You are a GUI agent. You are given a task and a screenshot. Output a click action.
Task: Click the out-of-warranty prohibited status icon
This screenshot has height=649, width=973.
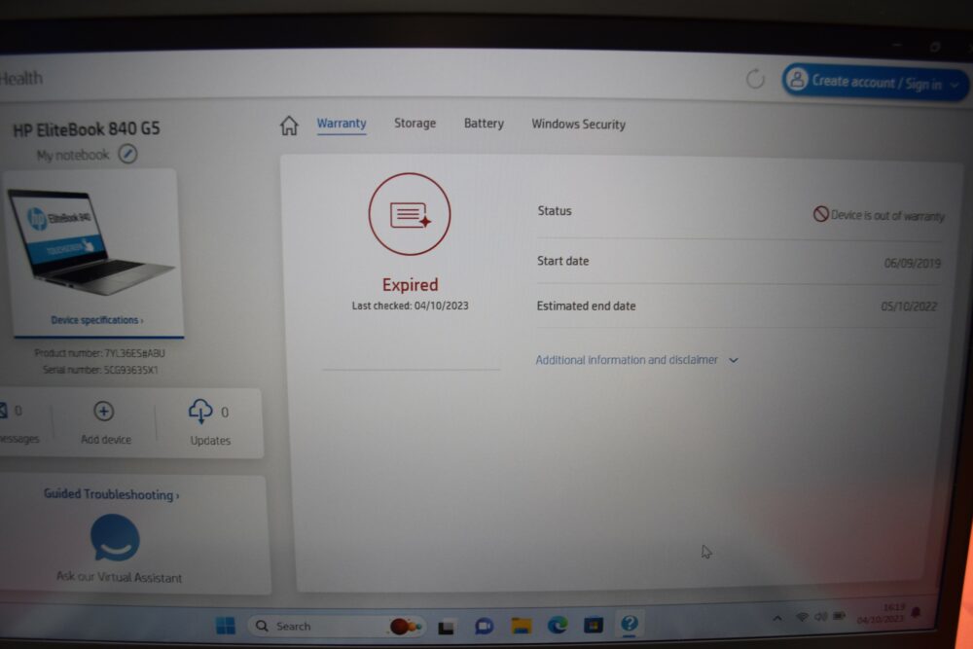(x=820, y=214)
